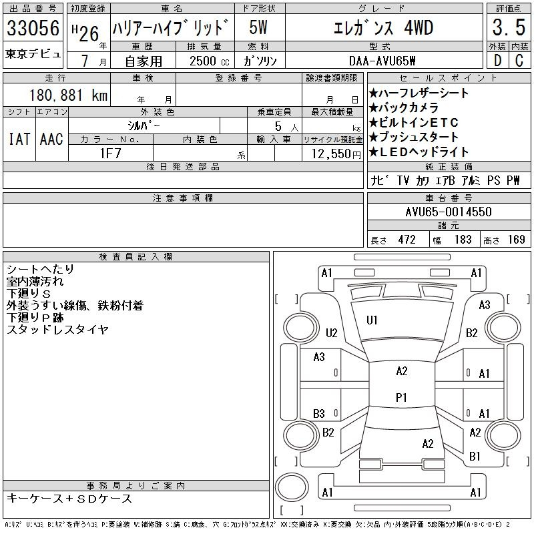This screenshot has height=534, width=534.
Task: Click the recycle deposit 12,550円
Action: tap(336, 154)
